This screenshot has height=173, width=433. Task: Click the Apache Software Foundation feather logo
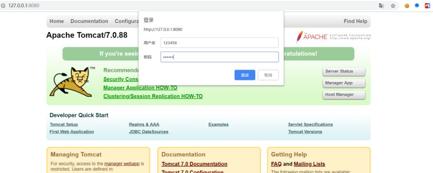coord(333,37)
